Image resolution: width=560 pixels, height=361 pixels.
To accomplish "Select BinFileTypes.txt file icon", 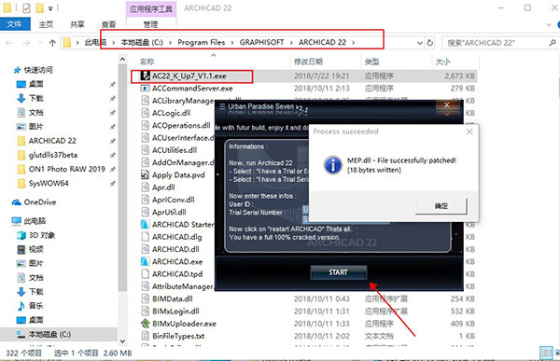I will point(145,336).
